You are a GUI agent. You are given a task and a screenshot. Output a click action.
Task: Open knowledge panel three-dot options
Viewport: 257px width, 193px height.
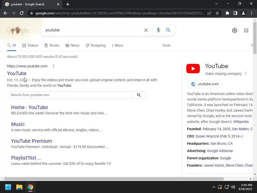coord(245,73)
